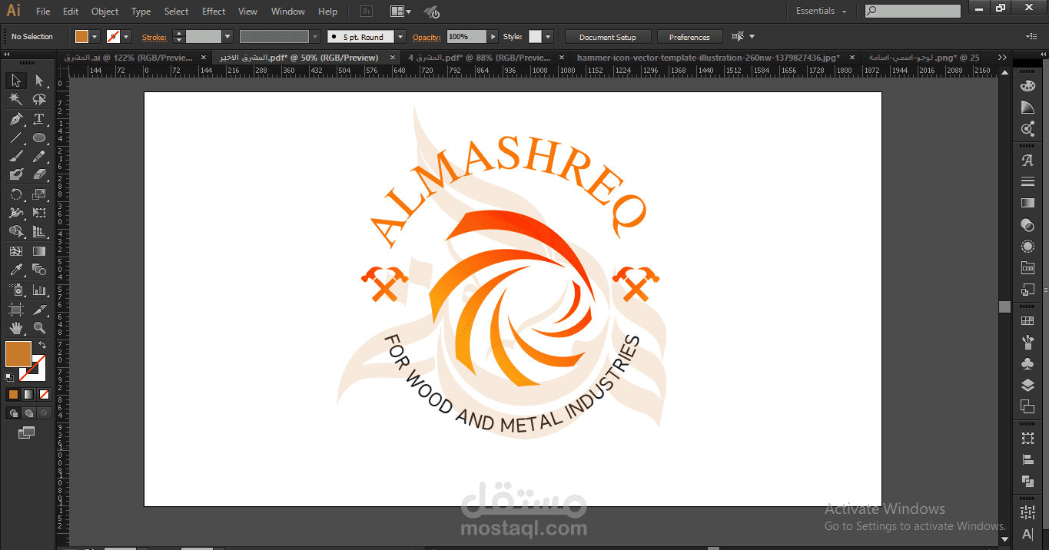Open the Symbols panel club icon

1027,363
